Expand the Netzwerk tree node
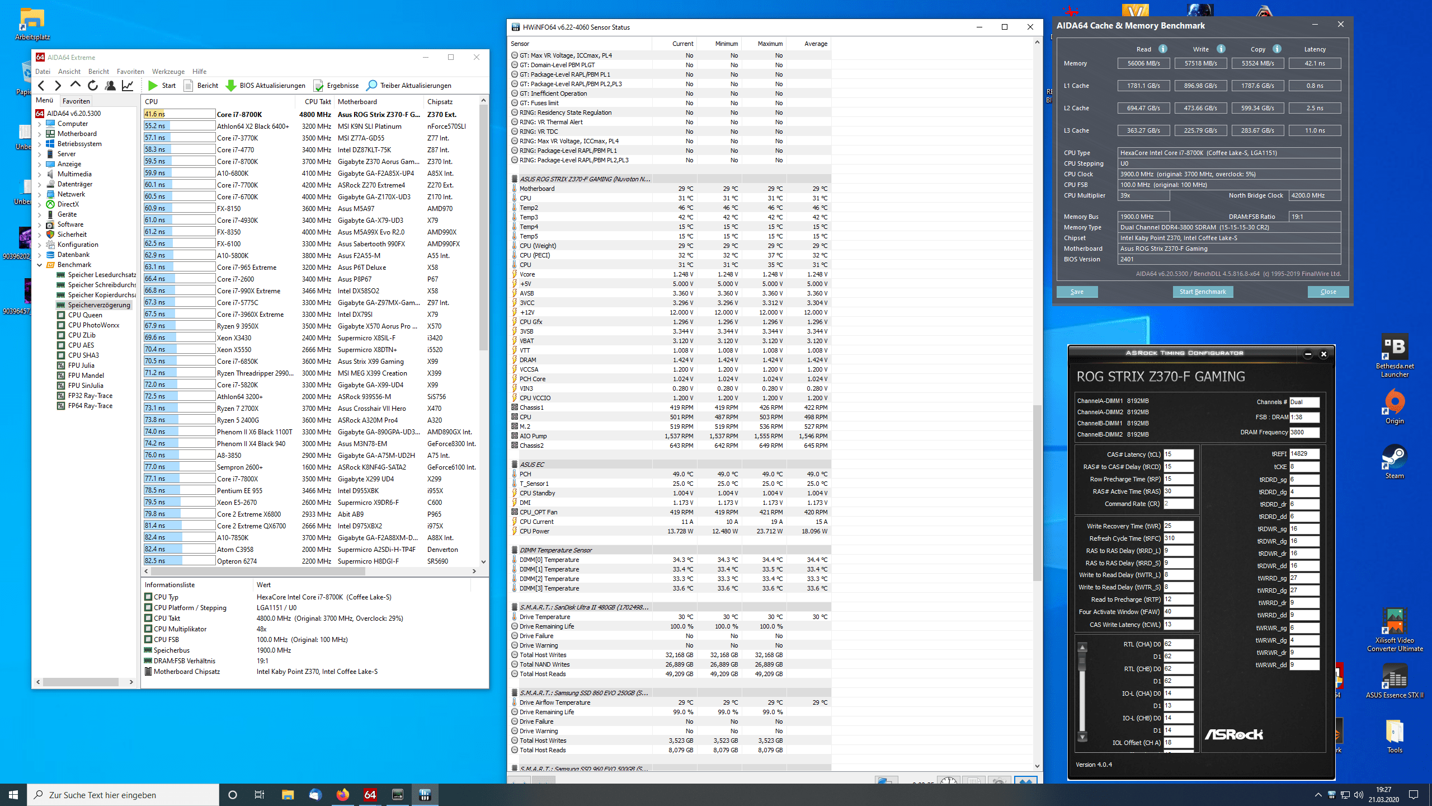 click(40, 194)
